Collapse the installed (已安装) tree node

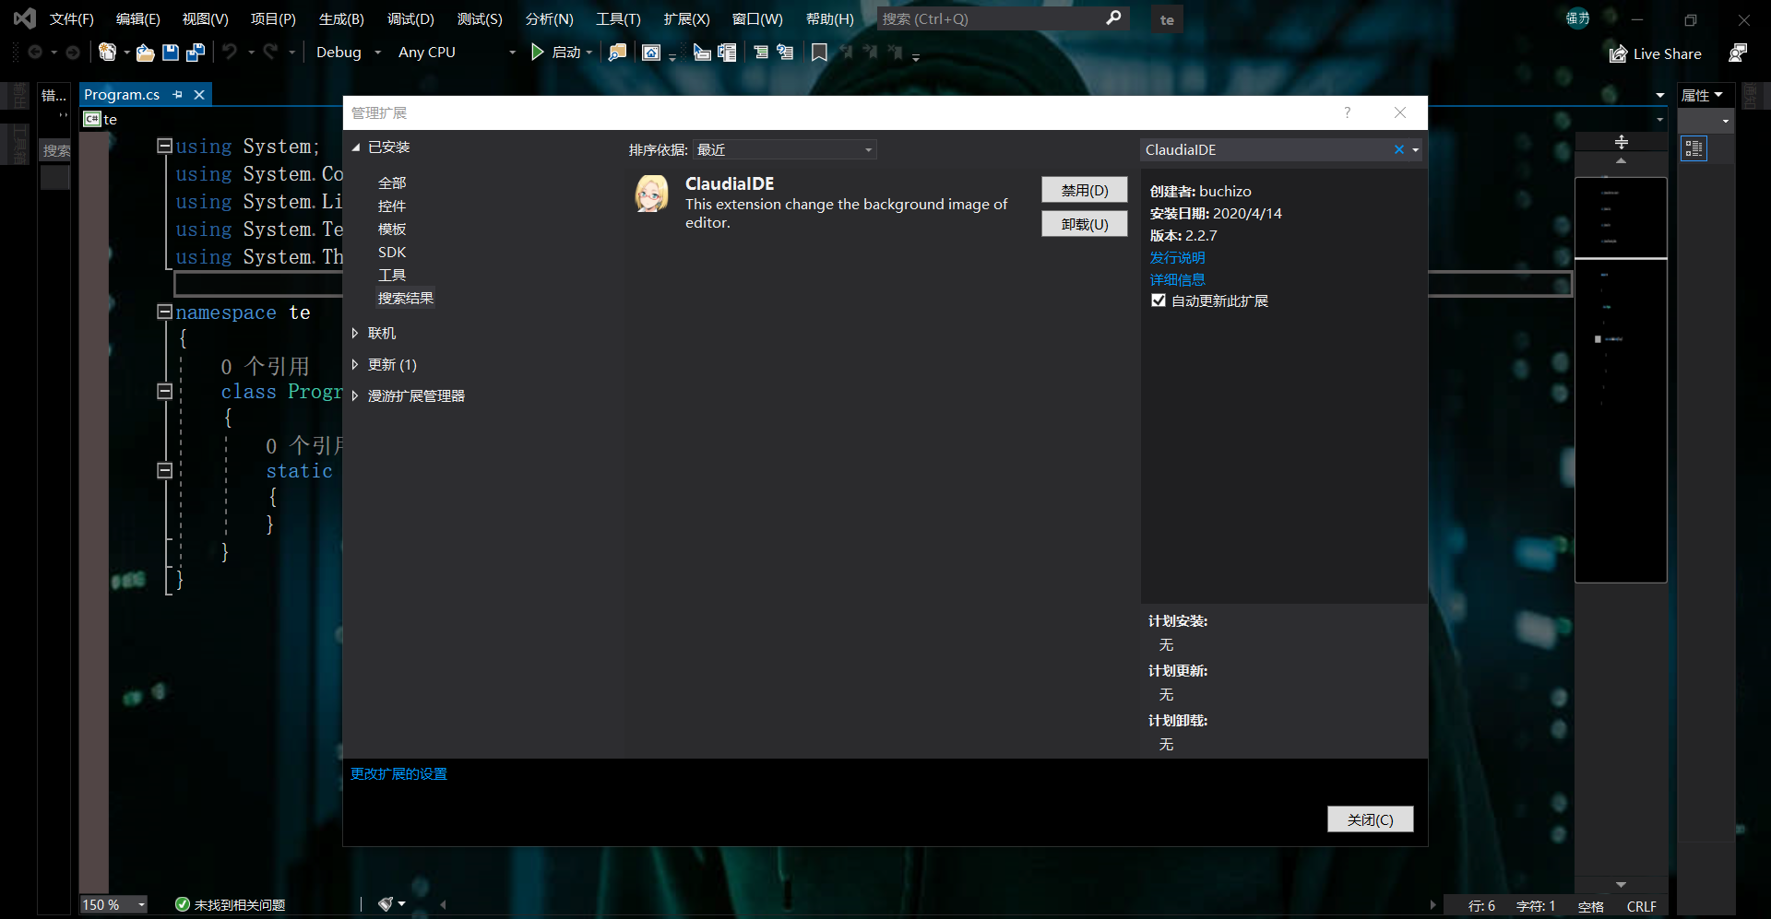point(356,147)
